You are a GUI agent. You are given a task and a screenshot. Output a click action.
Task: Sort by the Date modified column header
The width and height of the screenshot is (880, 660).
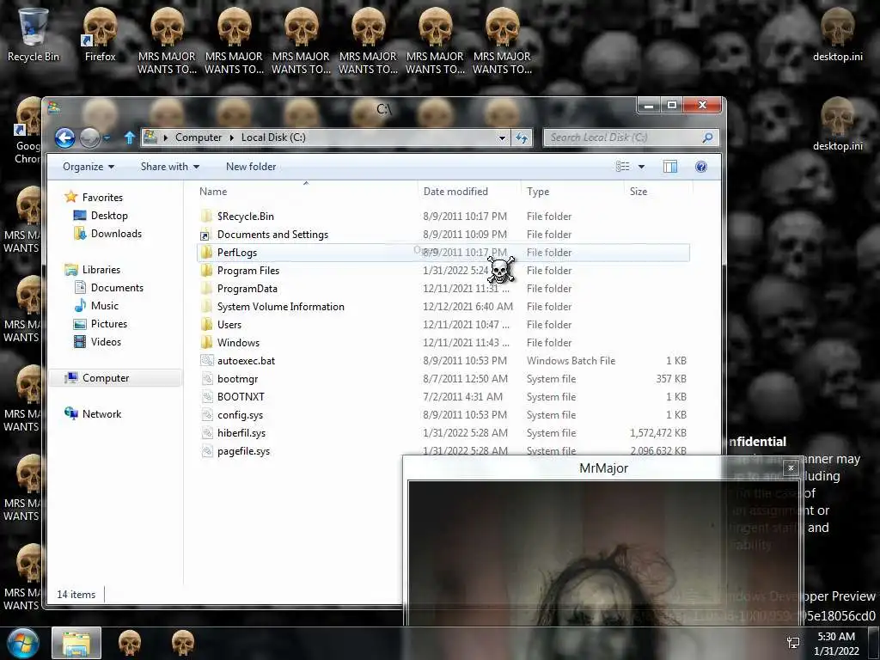[455, 192]
